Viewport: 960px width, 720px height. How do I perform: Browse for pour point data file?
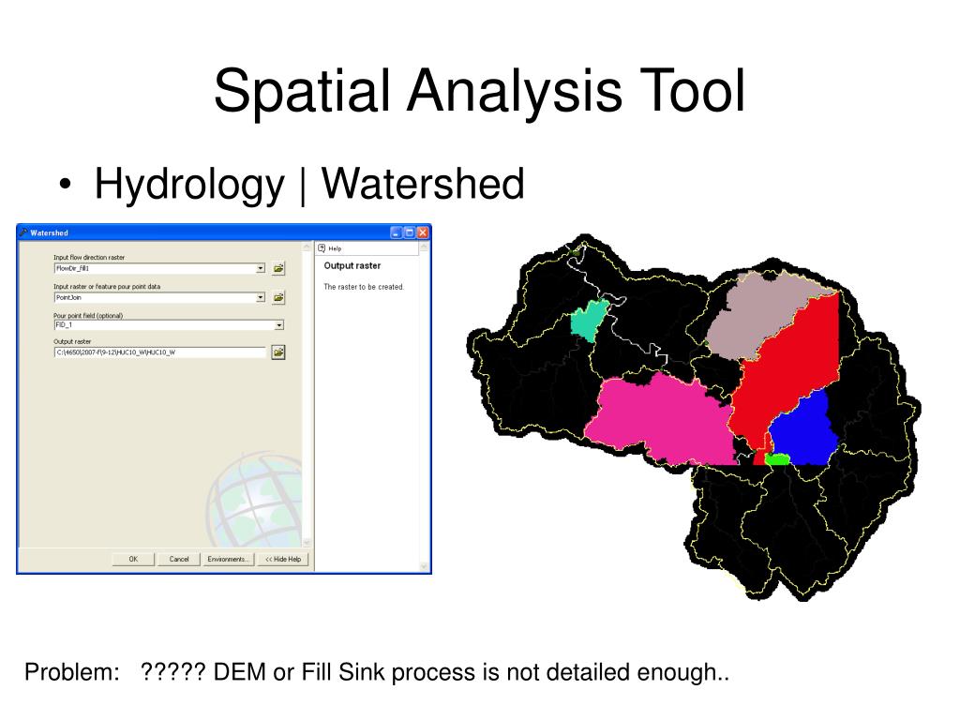click(x=278, y=297)
